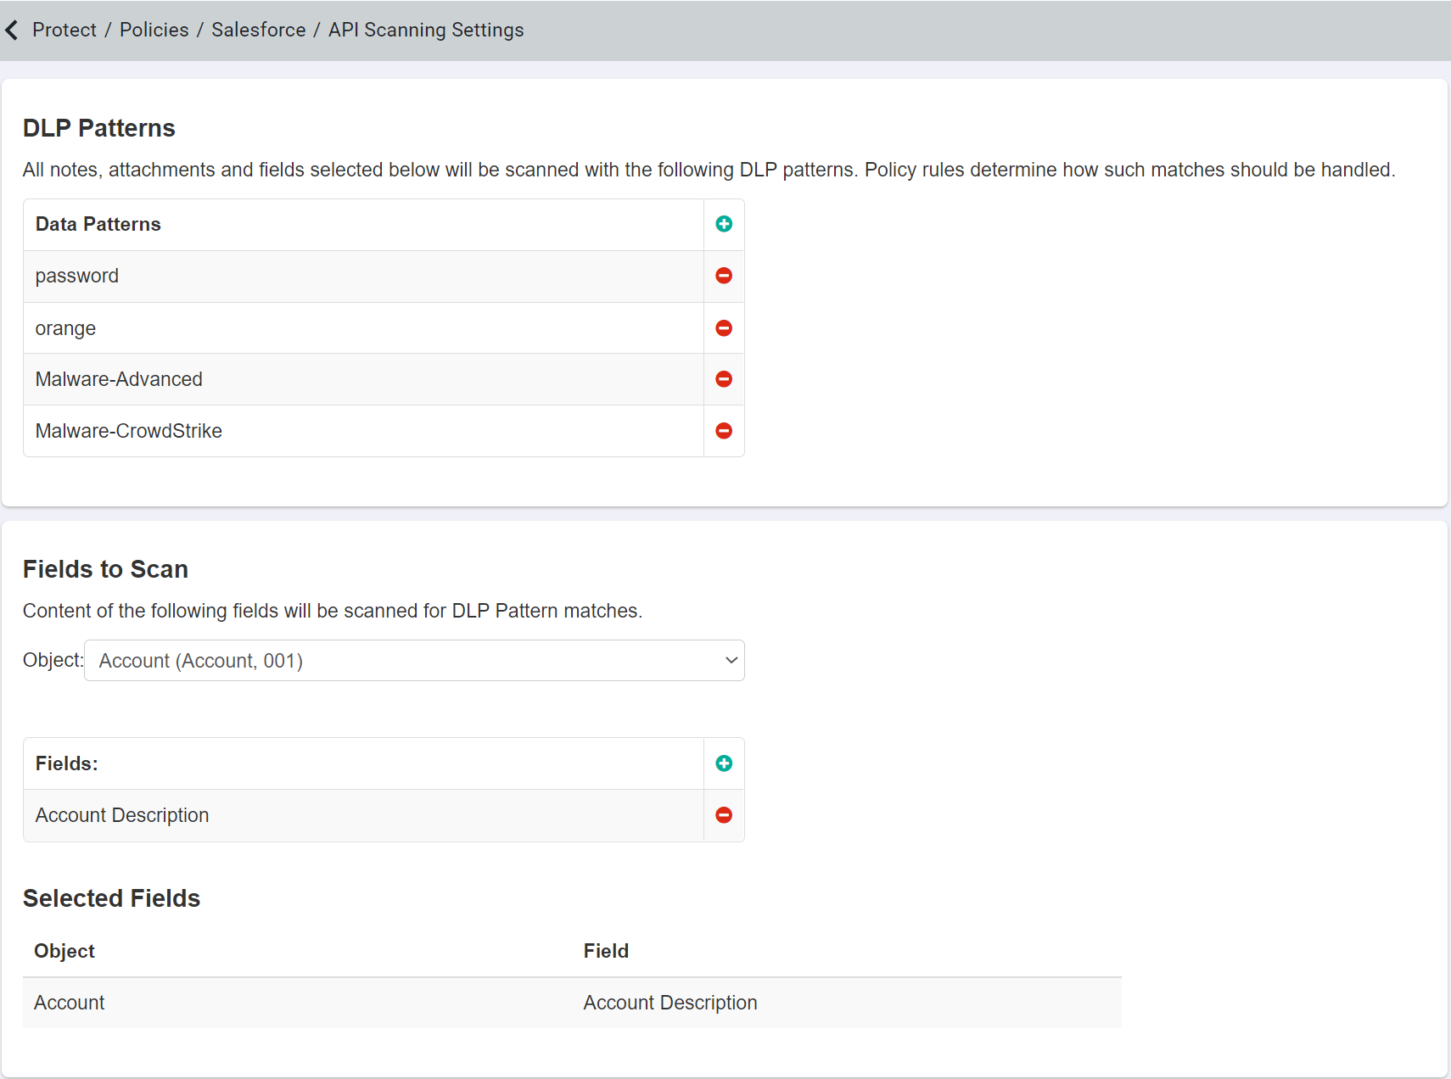Screen dimensions: 1451x1079
Task: Remove the orange data pattern
Action: (x=723, y=327)
